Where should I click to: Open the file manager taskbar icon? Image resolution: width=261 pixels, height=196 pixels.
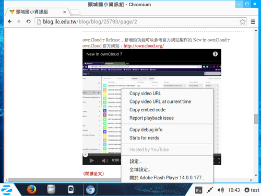pos(51,189)
